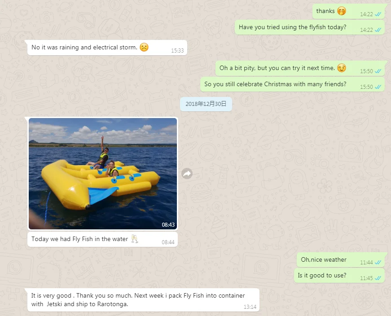
Task: Click the 'Today we had Fly Fish in the water' message
Action: pyautogui.click(x=102, y=239)
